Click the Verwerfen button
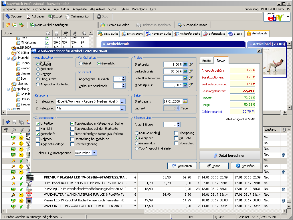This screenshot has width=293, height=220. 182,166
